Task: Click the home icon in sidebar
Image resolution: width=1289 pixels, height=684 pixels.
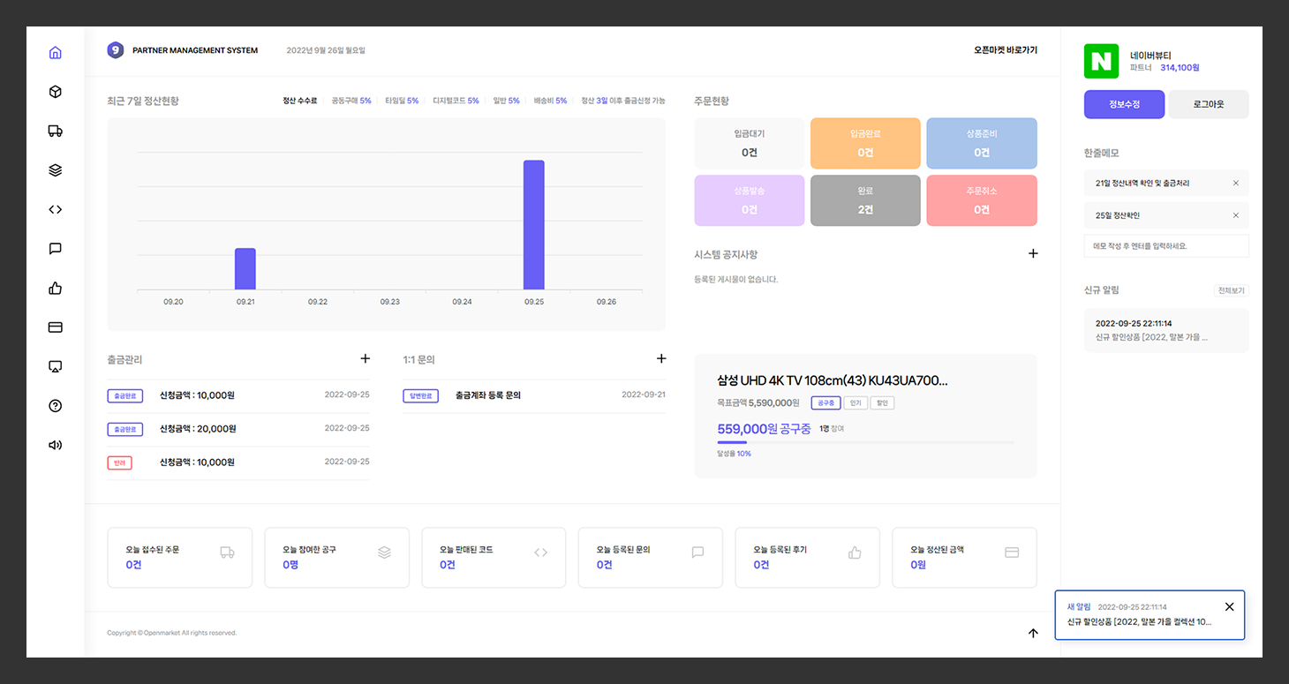Action: (55, 53)
